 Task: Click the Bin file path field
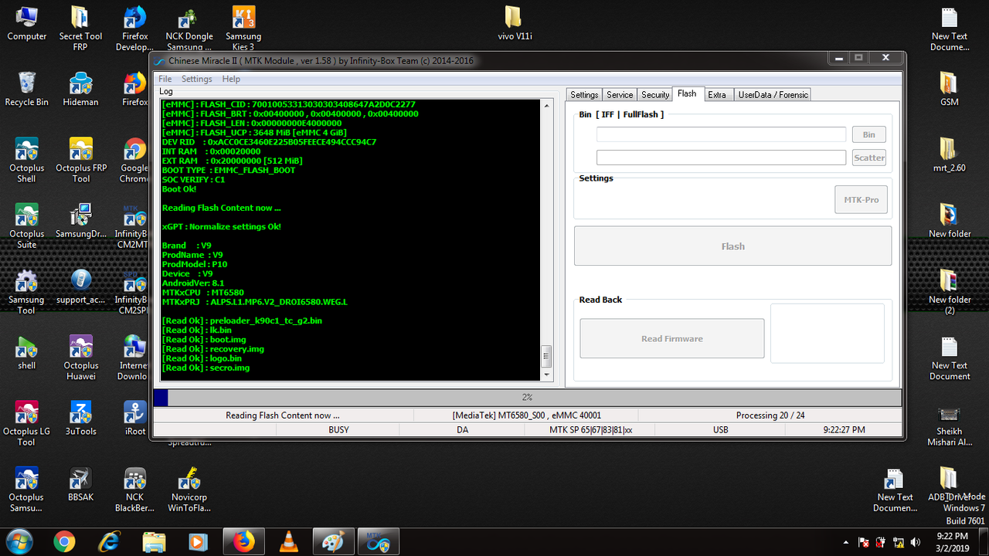[721, 134]
